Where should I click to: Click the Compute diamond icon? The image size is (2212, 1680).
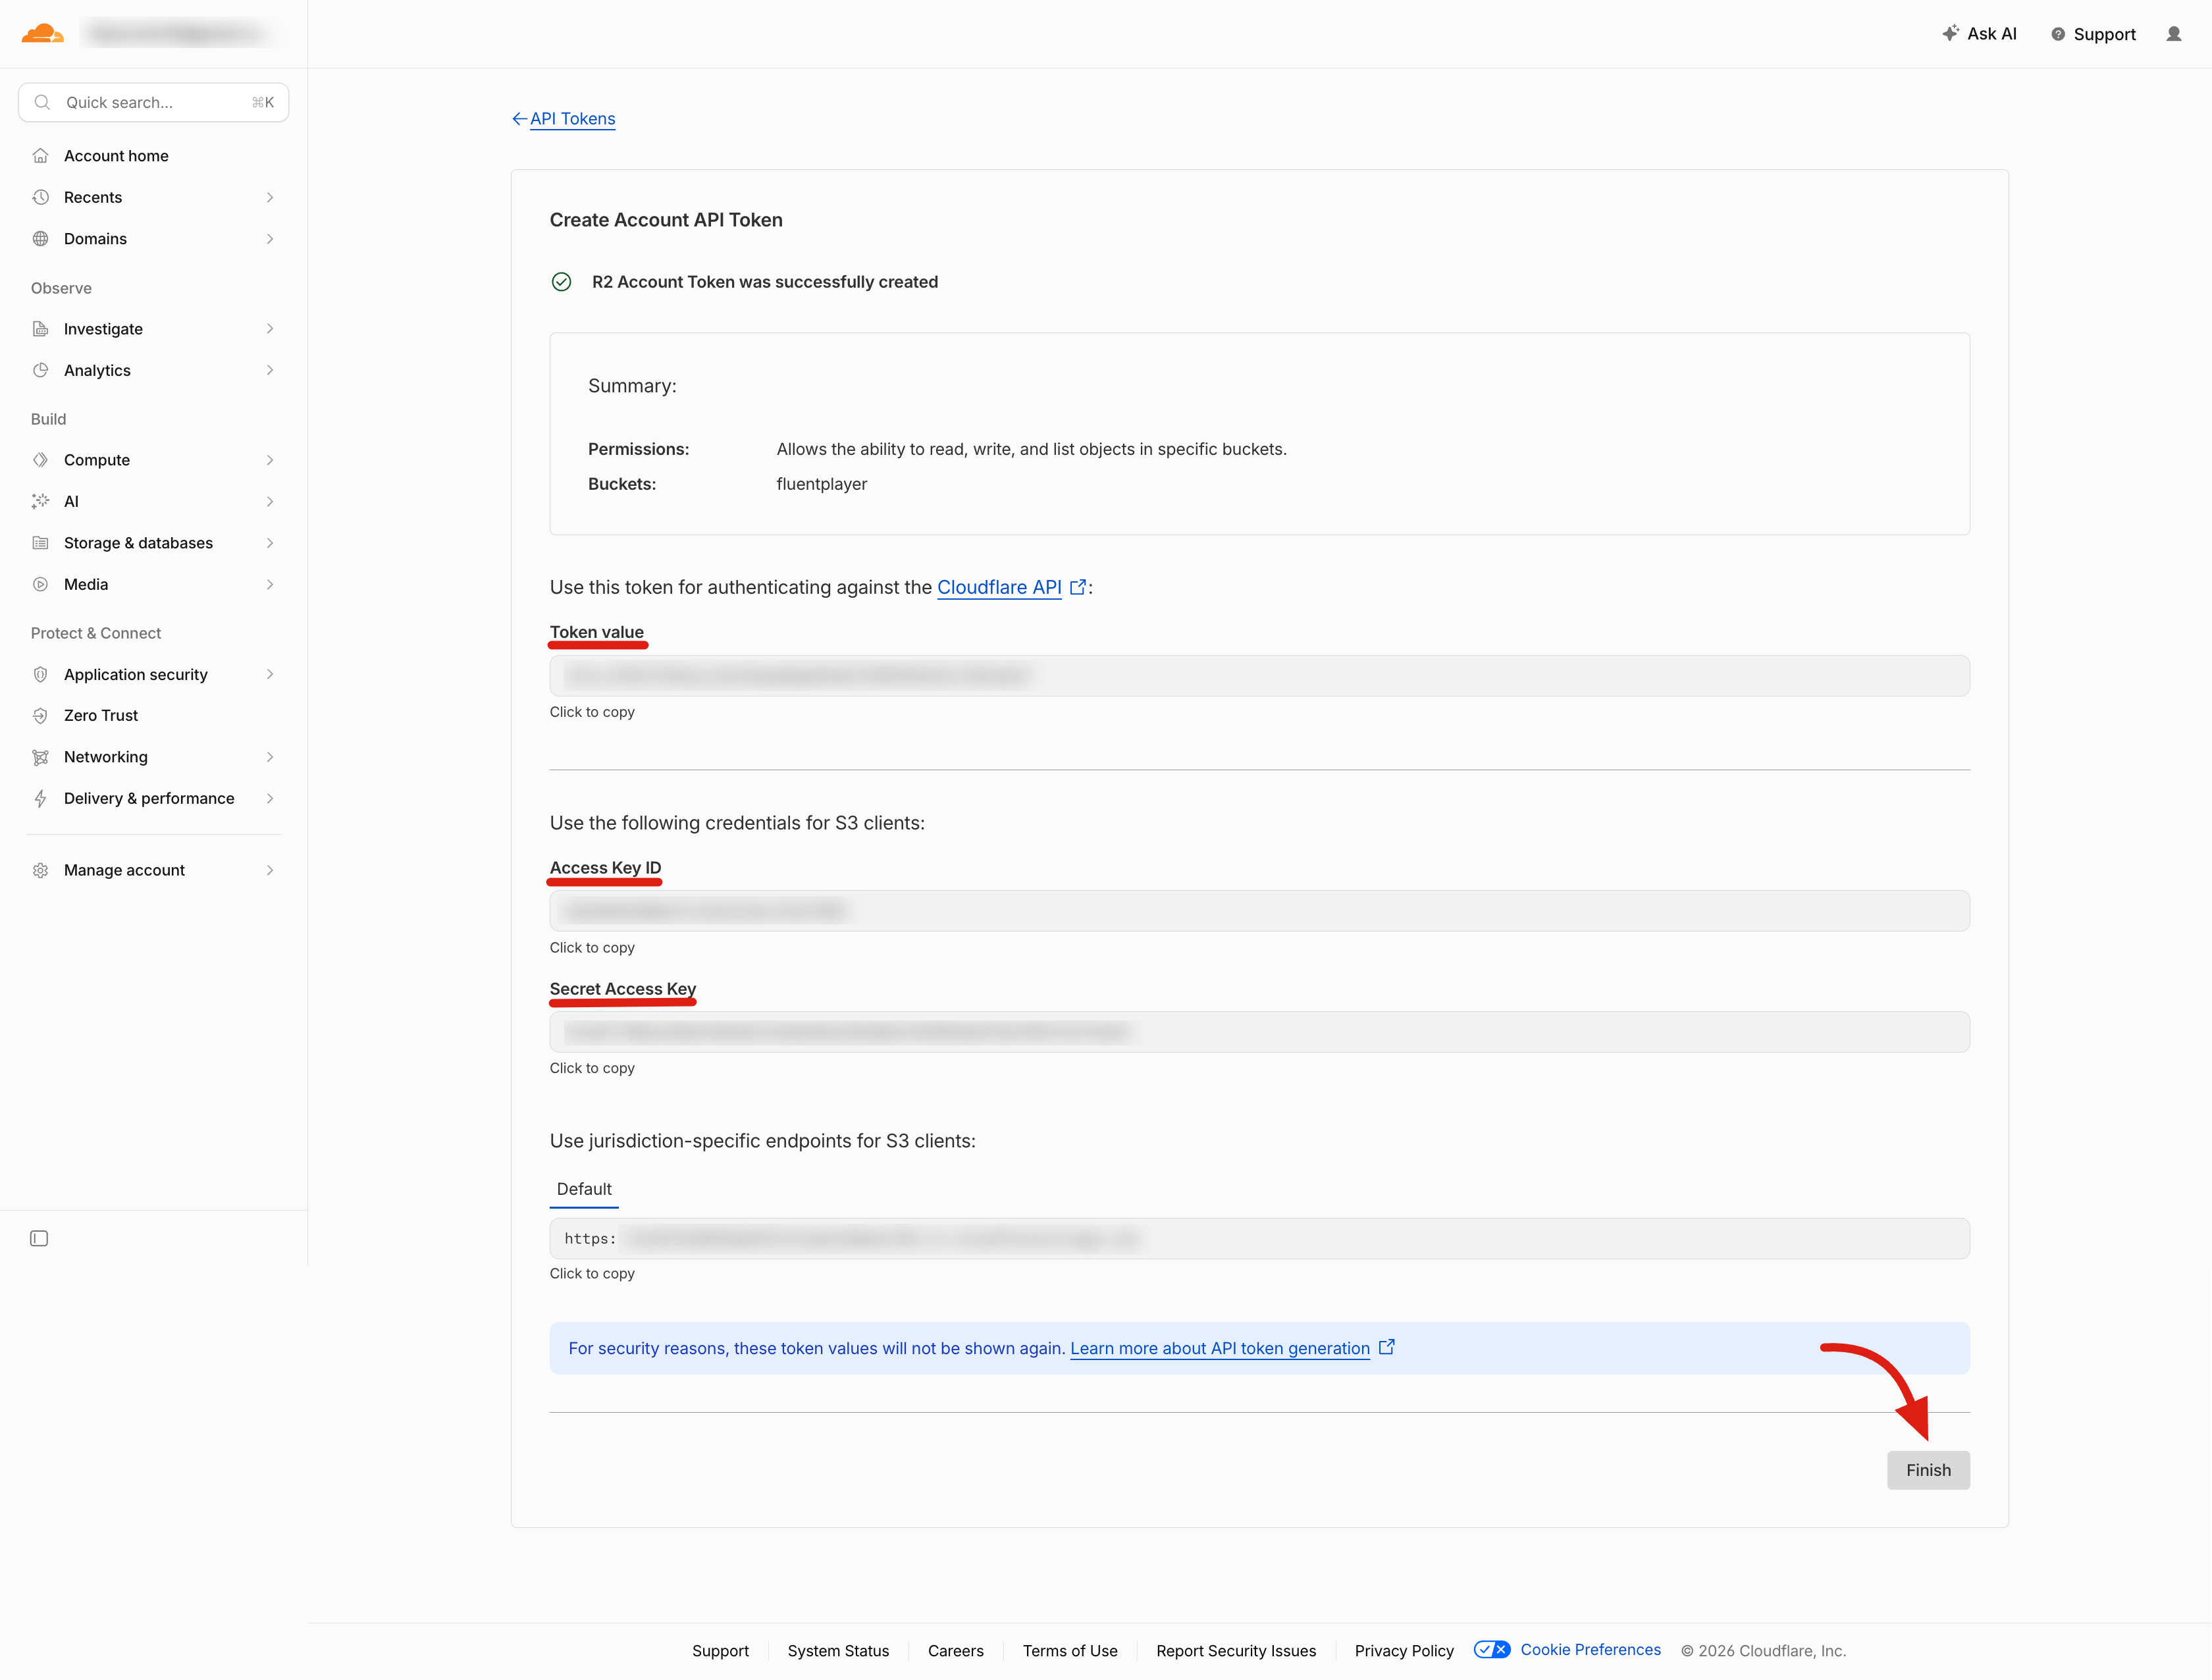[x=40, y=460]
